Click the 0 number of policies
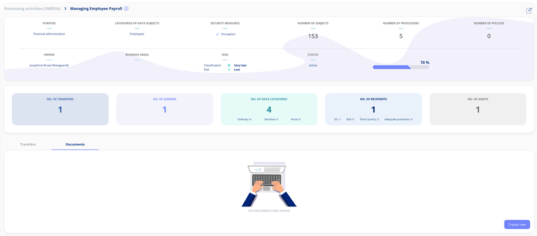Screen dimensions: 537x236 pyautogui.click(x=489, y=36)
